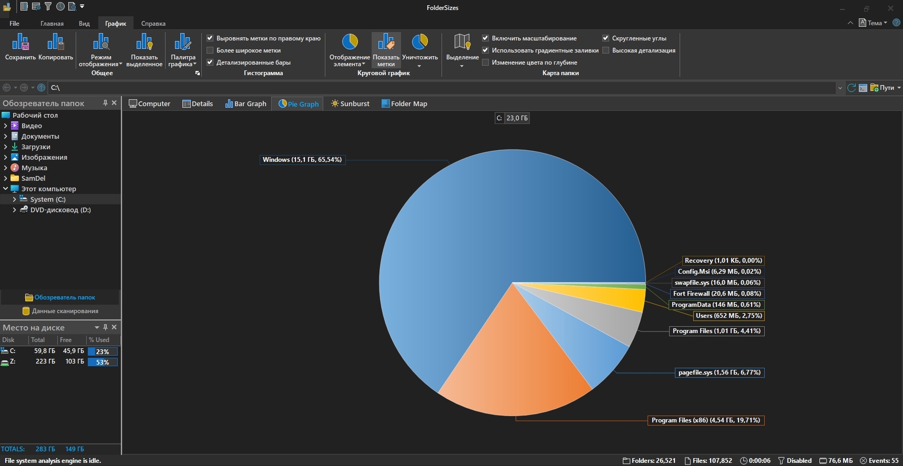
Task: Expand the System (C:) tree node
Action: [14, 200]
